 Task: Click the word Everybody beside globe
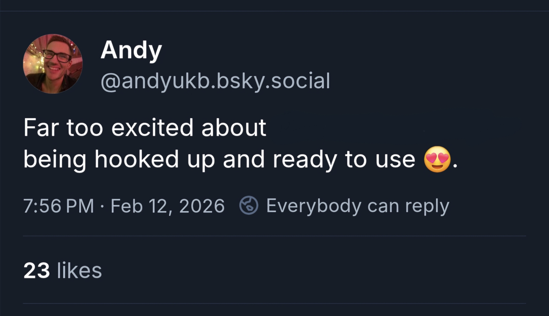[313, 206]
